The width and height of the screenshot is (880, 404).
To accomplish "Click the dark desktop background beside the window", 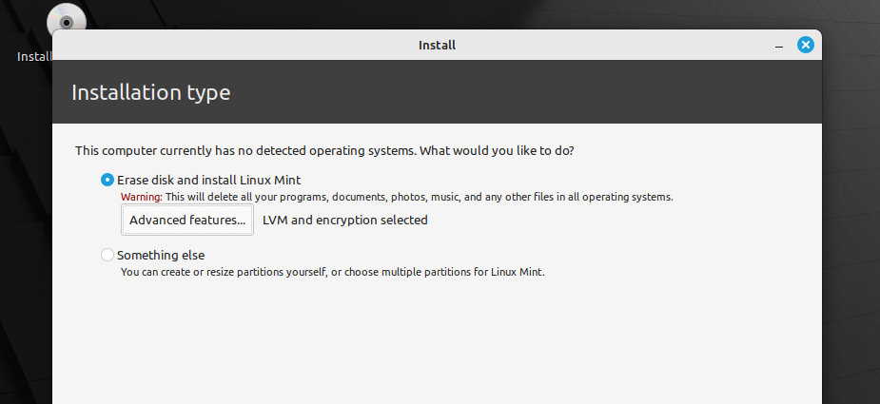I will [851, 224].
